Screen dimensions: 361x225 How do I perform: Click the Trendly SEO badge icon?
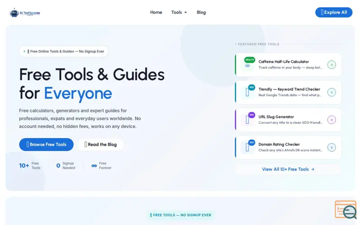(247, 92)
